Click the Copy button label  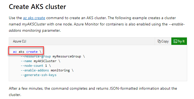165,41
